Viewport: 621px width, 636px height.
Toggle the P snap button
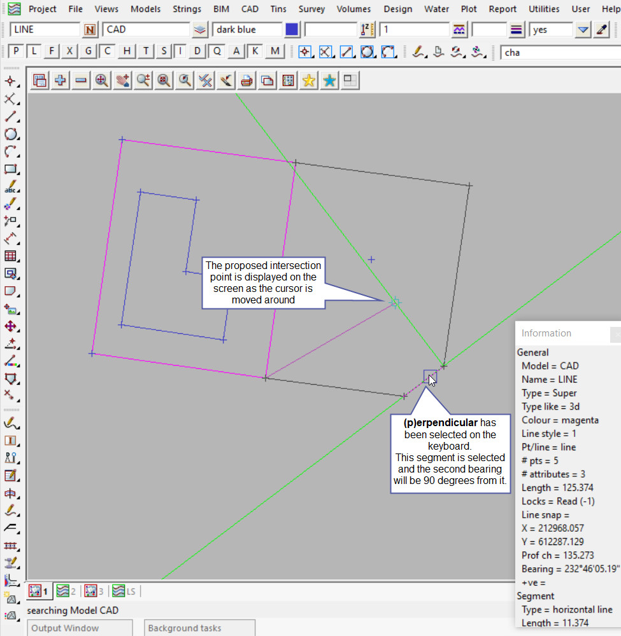(17, 52)
